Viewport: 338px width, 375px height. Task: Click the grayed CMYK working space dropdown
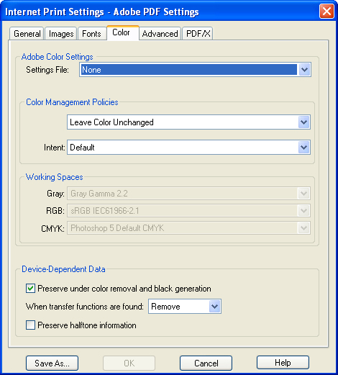pos(188,228)
